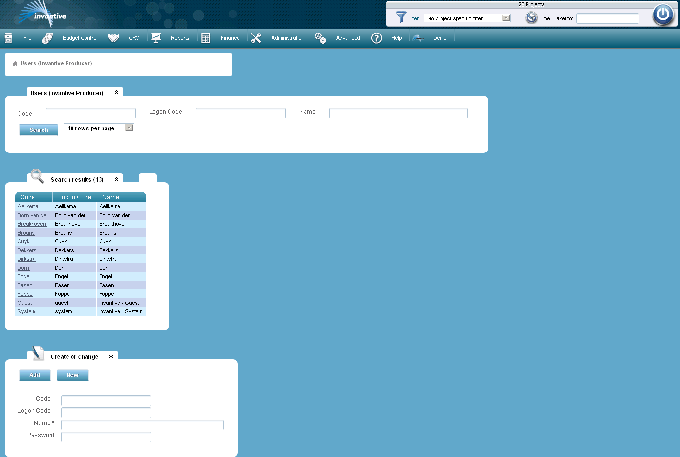Click the power logoff icon

coord(663,15)
